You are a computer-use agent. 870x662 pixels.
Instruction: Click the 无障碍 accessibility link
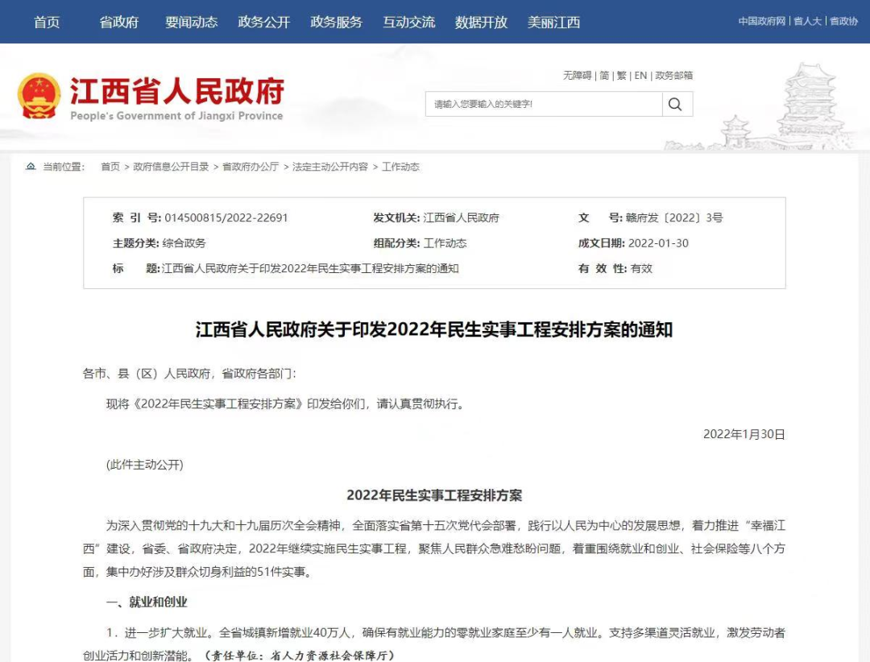pos(577,76)
